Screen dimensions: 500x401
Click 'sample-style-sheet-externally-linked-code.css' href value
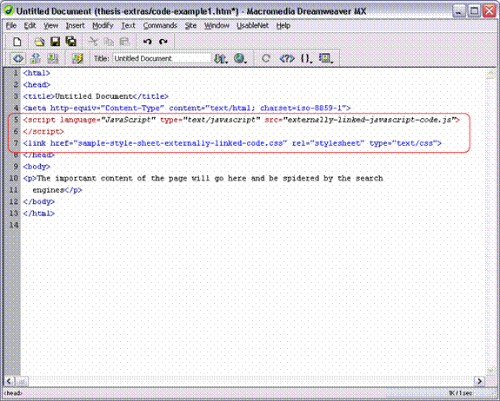click(180, 143)
